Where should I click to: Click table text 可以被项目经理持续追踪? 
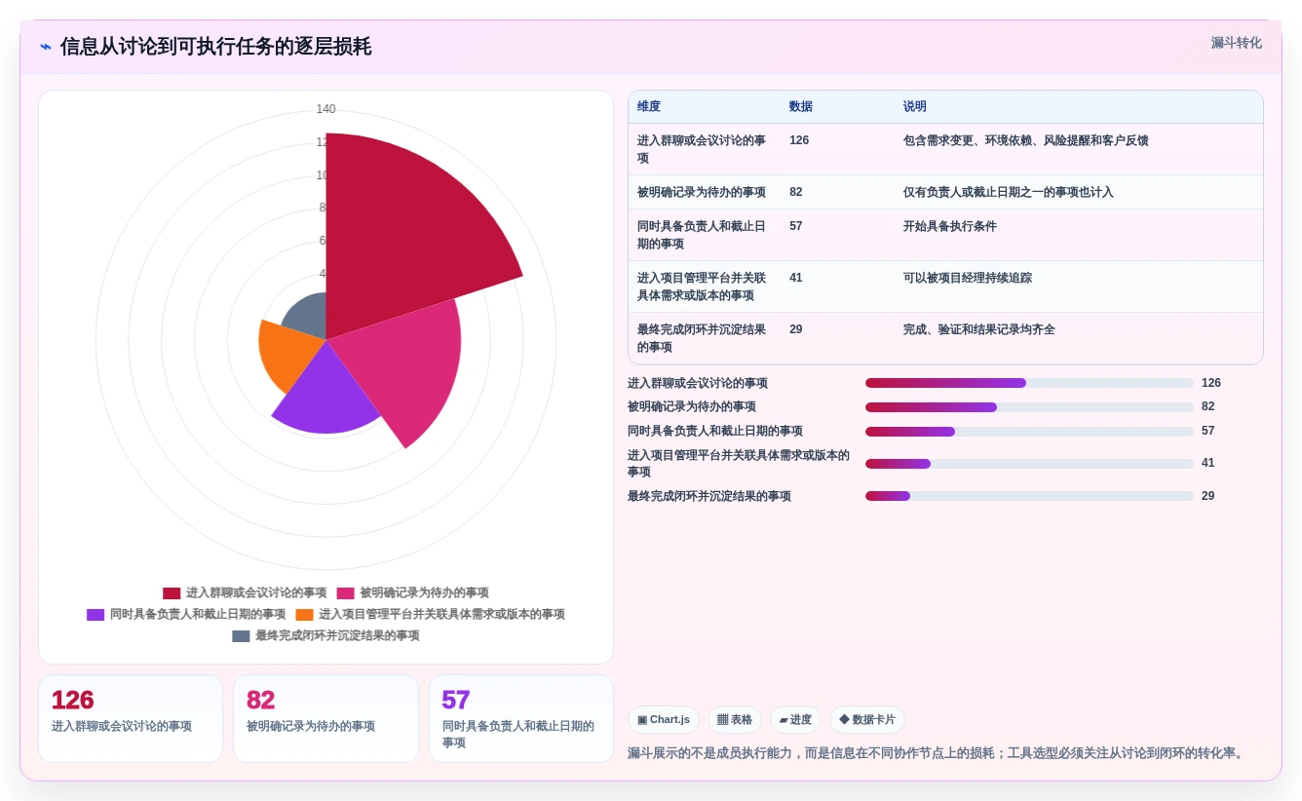point(968,278)
